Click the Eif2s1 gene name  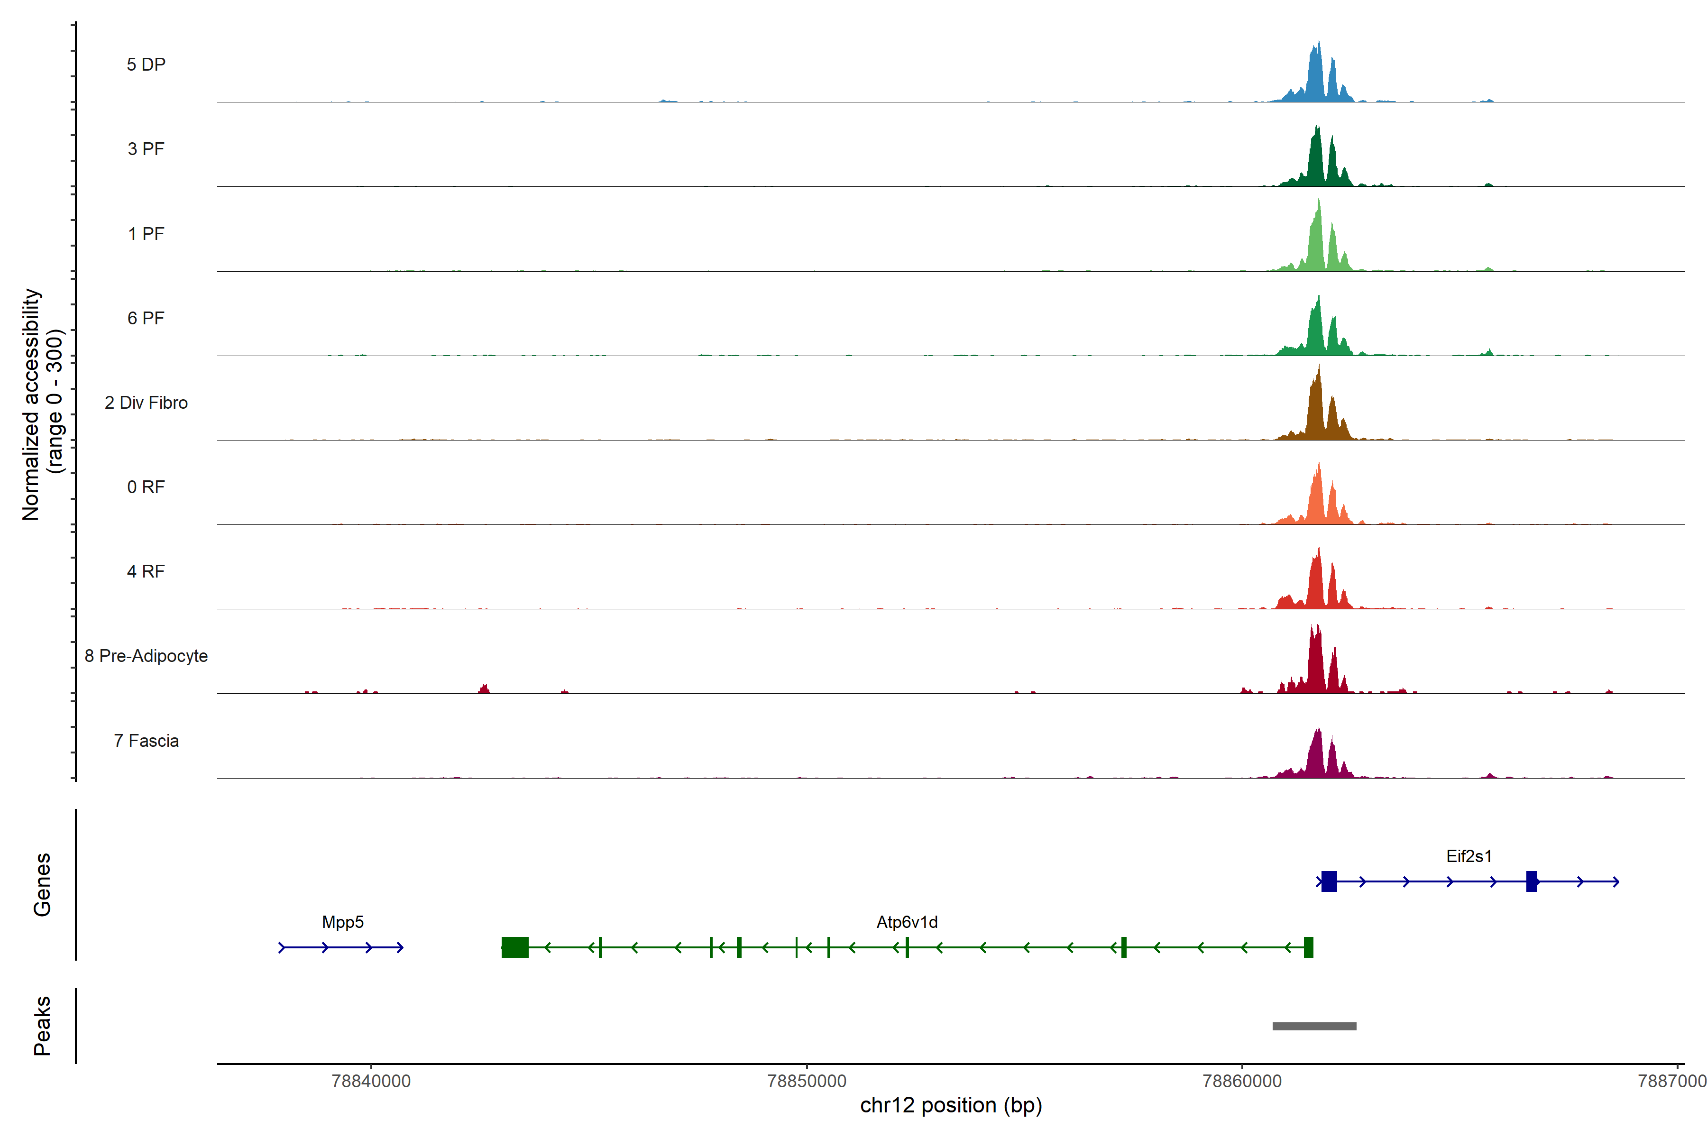[x=1468, y=856]
